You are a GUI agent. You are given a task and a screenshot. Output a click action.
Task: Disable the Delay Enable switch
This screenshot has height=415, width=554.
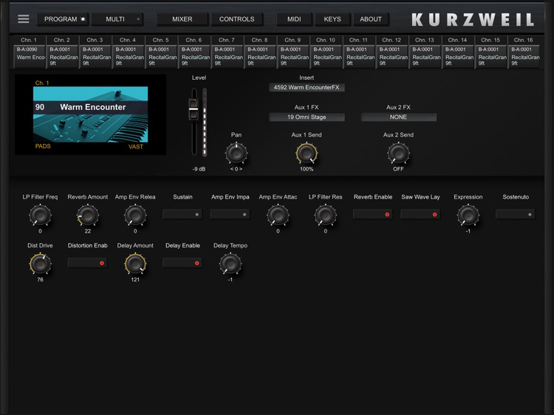182,262
